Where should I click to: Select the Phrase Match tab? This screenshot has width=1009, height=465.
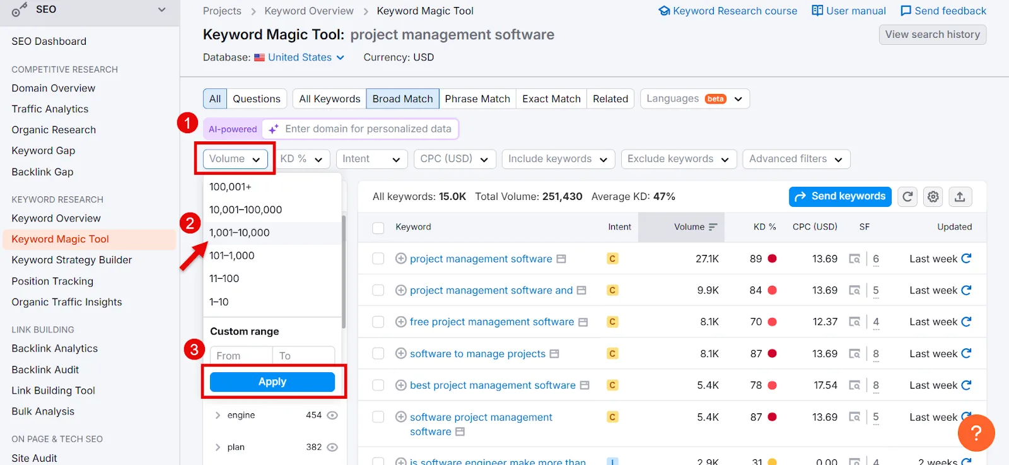[477, 98]
